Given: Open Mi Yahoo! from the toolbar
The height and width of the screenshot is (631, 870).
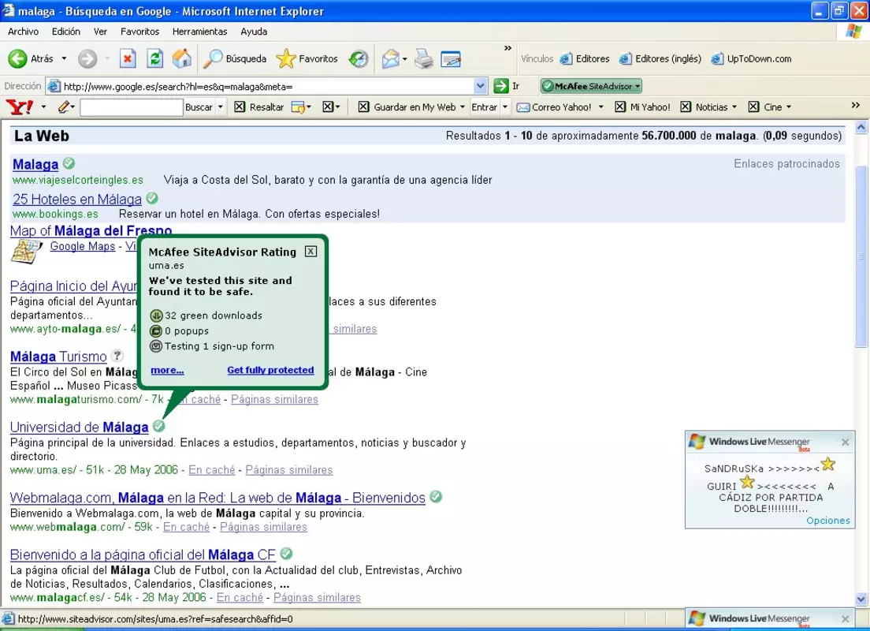Looking at the screenshot, I should [642, 107].
